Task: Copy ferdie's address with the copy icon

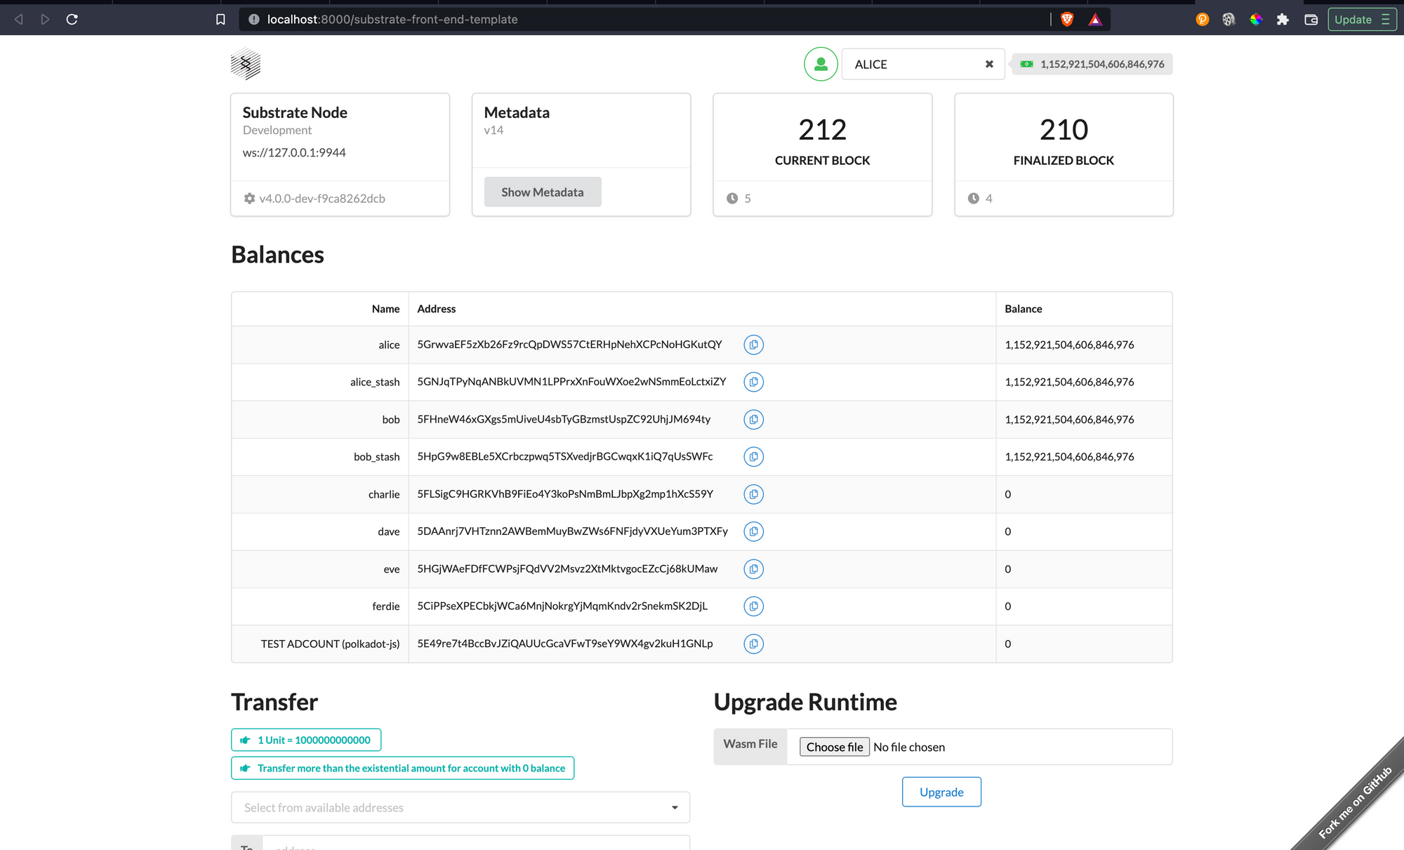Action: click(753, 606)
